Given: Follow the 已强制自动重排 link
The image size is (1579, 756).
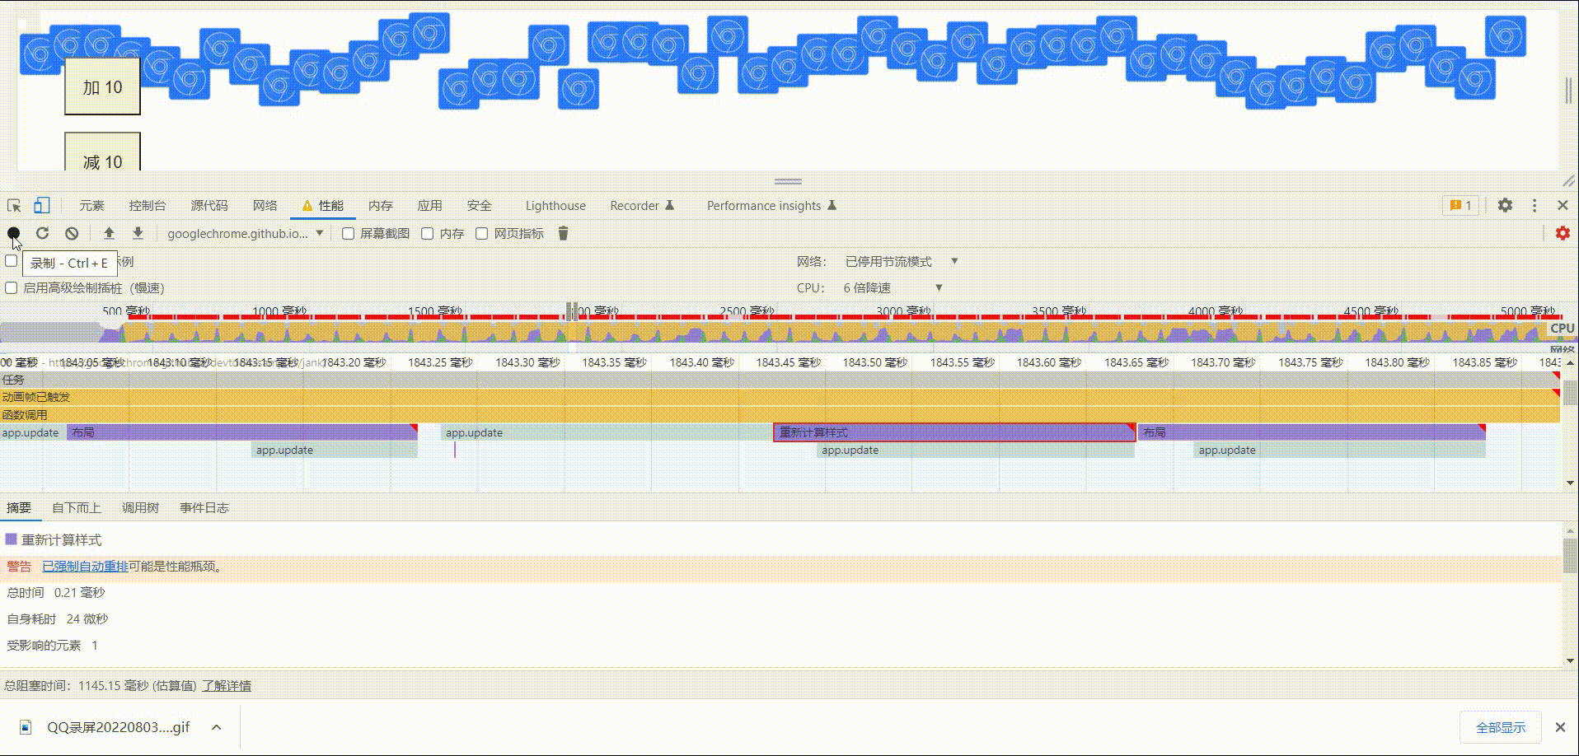Looking at the screenshot, I should click(85, 567).
